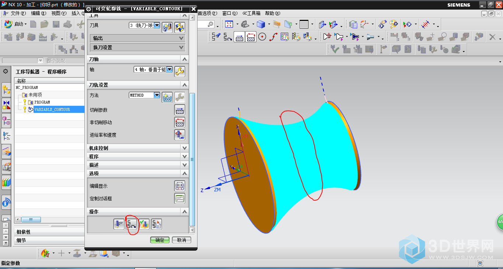
Task: Open the Reuse Library sidebar tab
Action: [6, 167]
